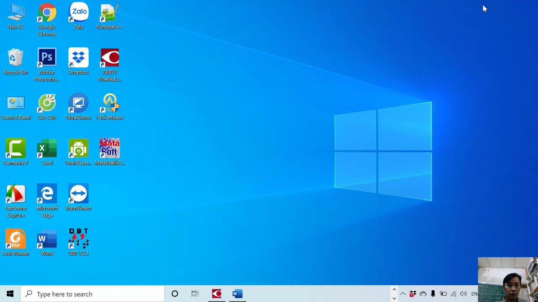Open the volume speaker control
This screenshot has width=538, height=302.
click(463, 294)
